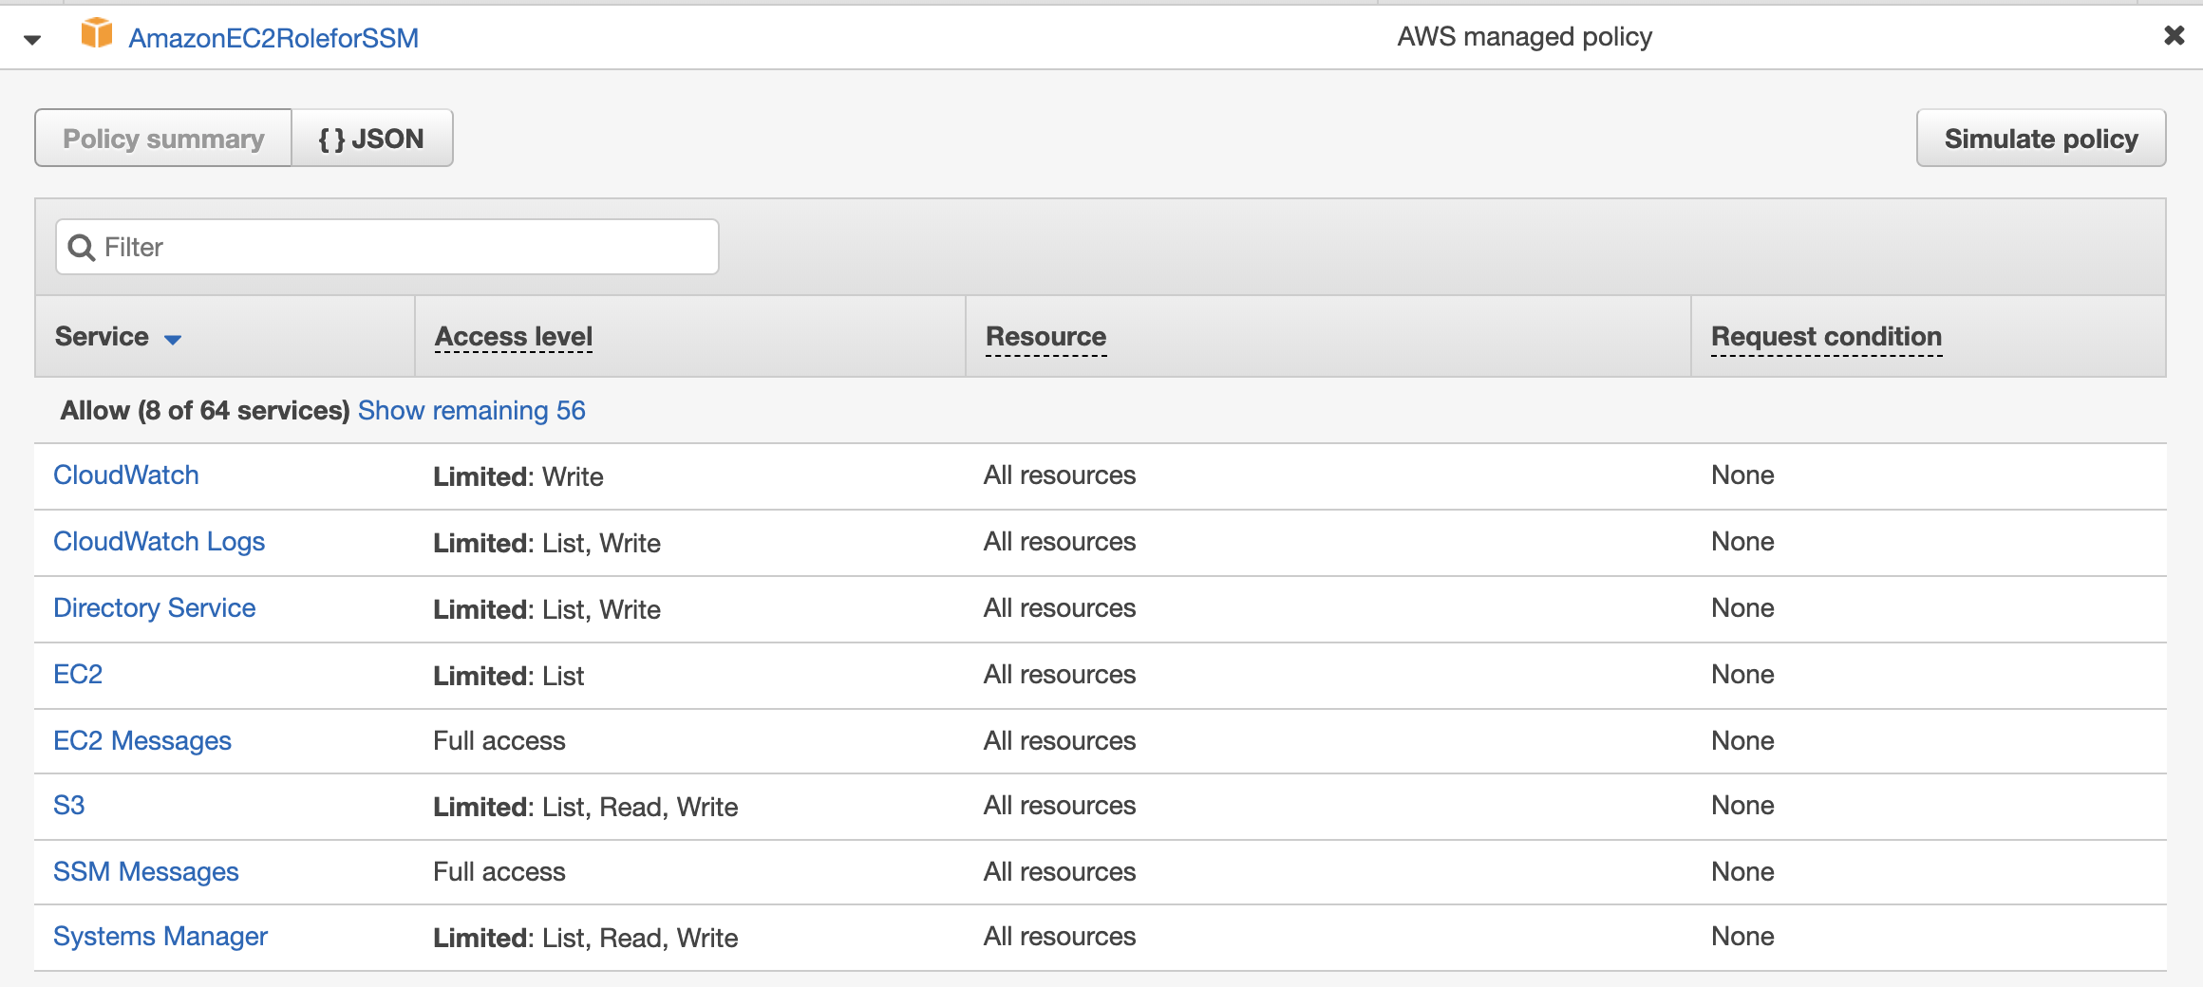Screen dimensions: 2203x987
Task: View EC2 Messages permissions
Action: pos(142,741)
